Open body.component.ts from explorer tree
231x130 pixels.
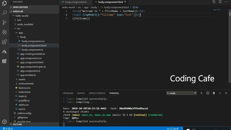click(x=34, y=50)
